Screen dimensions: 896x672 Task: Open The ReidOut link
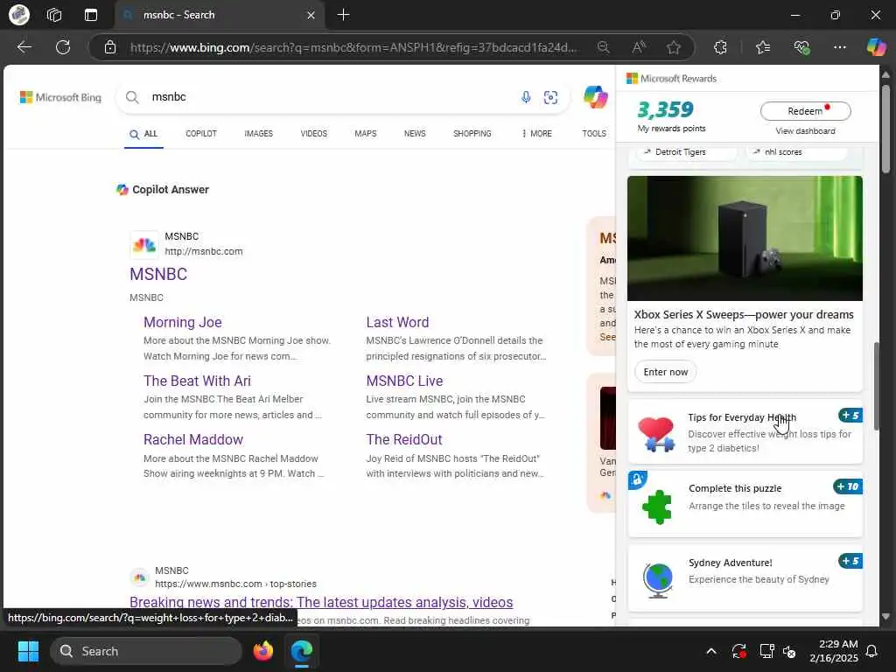click(404, 440)
